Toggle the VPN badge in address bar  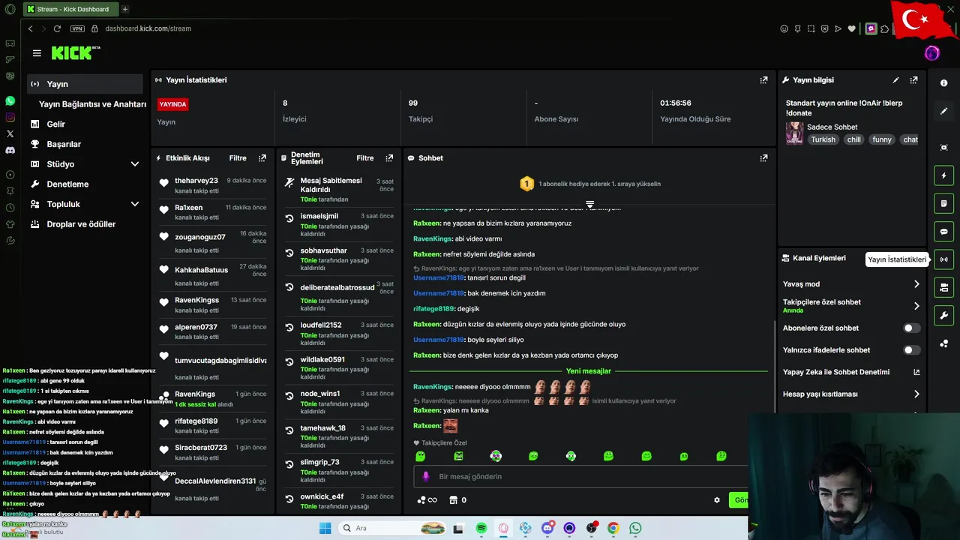pyautogui.click(x=77, y=28)
